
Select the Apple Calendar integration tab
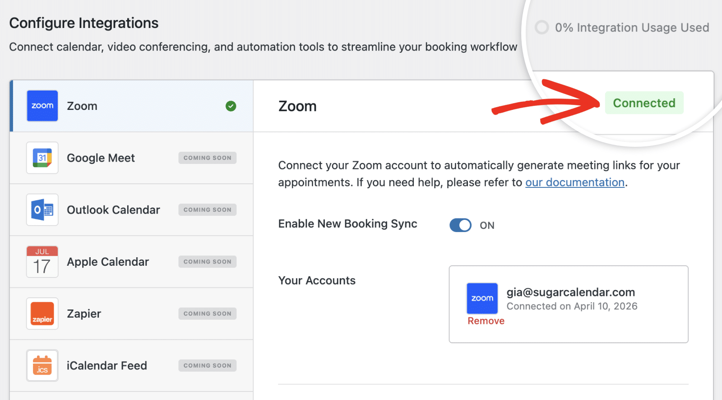point(131,262)
